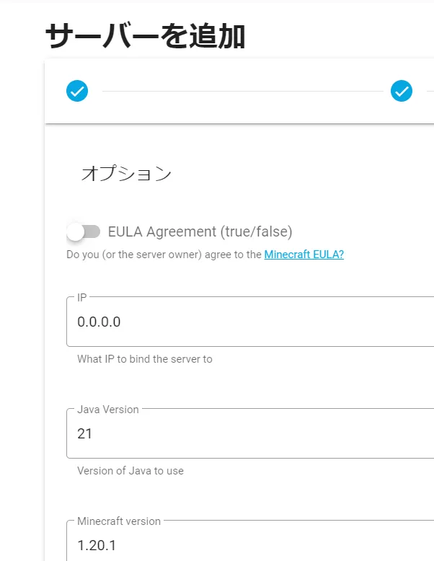This screenshot has height=561, width=434.
Task: Enable the EULA Agreement toggle switch
Action: 83,231
